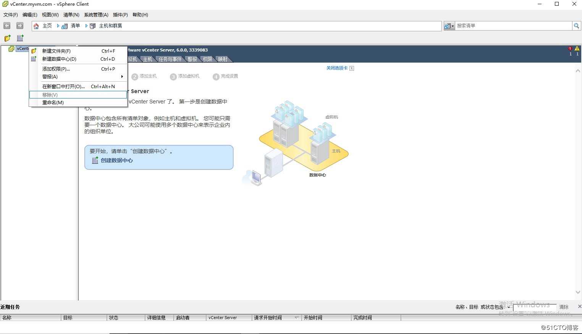Sort tasks by 目标 column header
Image resolution: width=582 pixels, height=334 pixels.
pos(84,318)
